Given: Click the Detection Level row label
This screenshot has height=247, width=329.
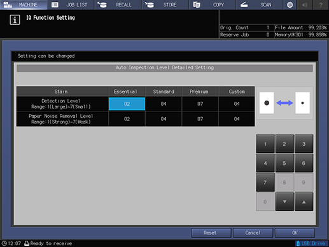Looking at the screenshot, I should (62, 104).
